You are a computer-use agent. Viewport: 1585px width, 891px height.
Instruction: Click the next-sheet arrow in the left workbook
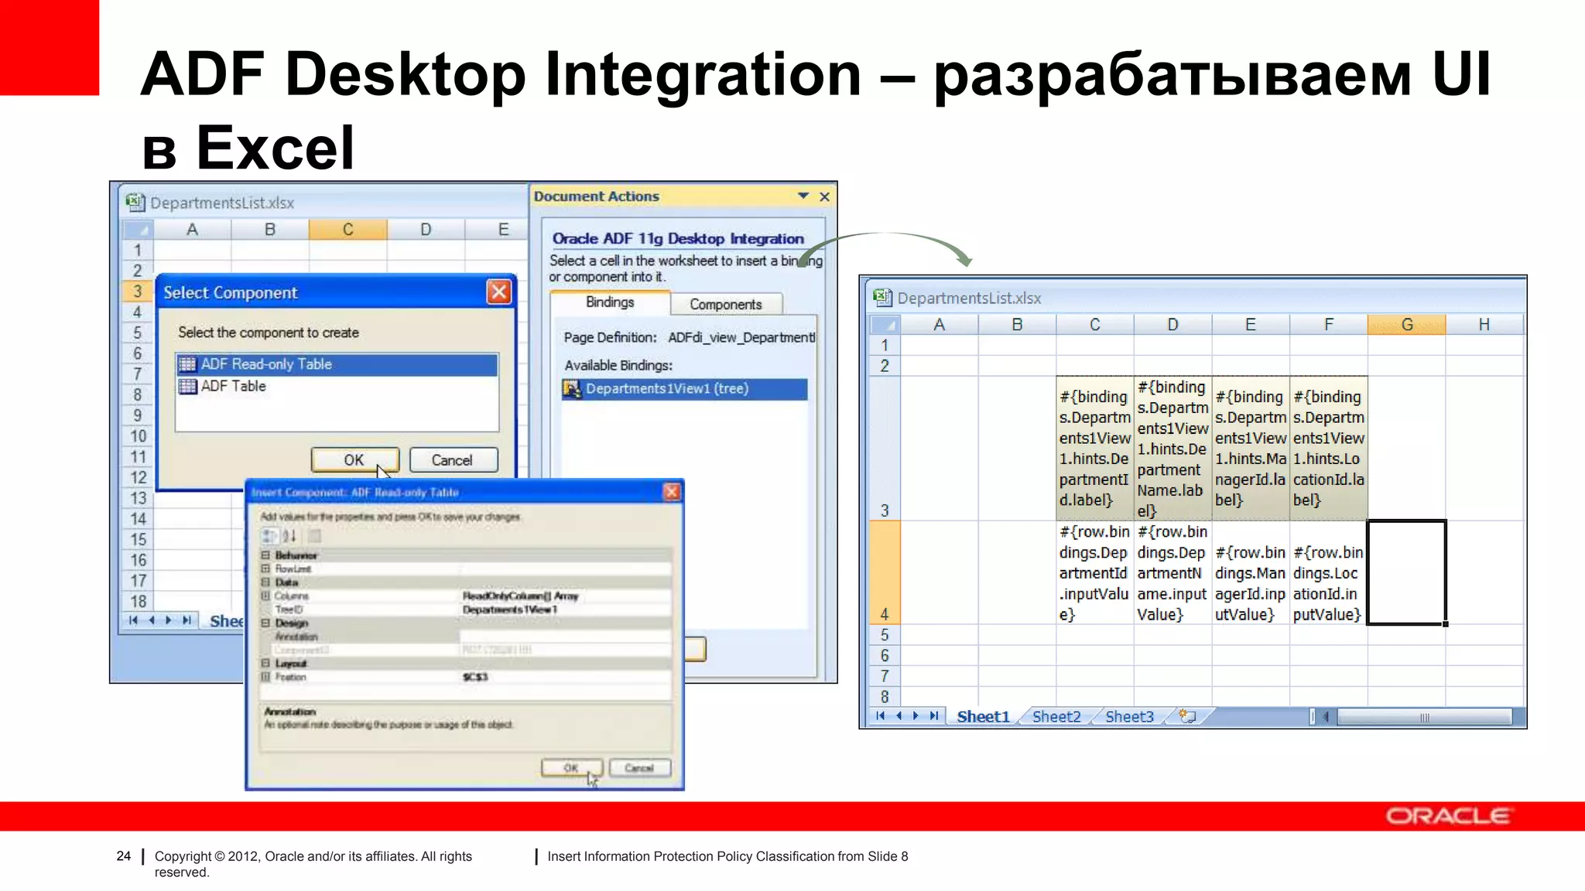coord(169,620)
